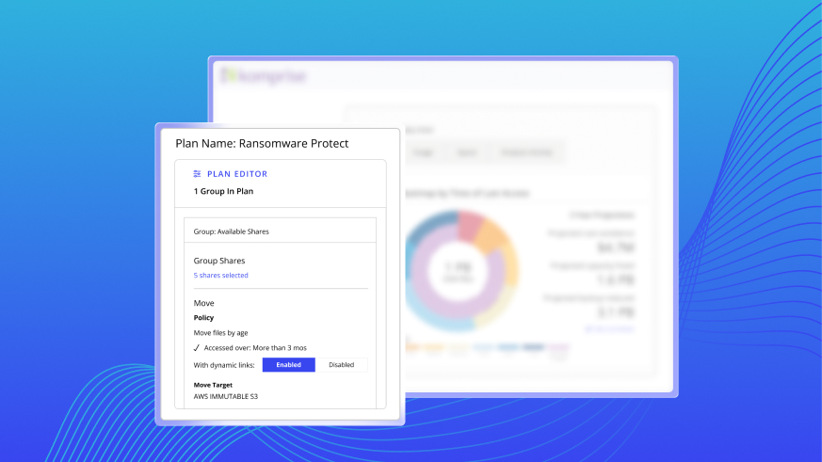Open the 5 shares selected link

tap(220, 276)
